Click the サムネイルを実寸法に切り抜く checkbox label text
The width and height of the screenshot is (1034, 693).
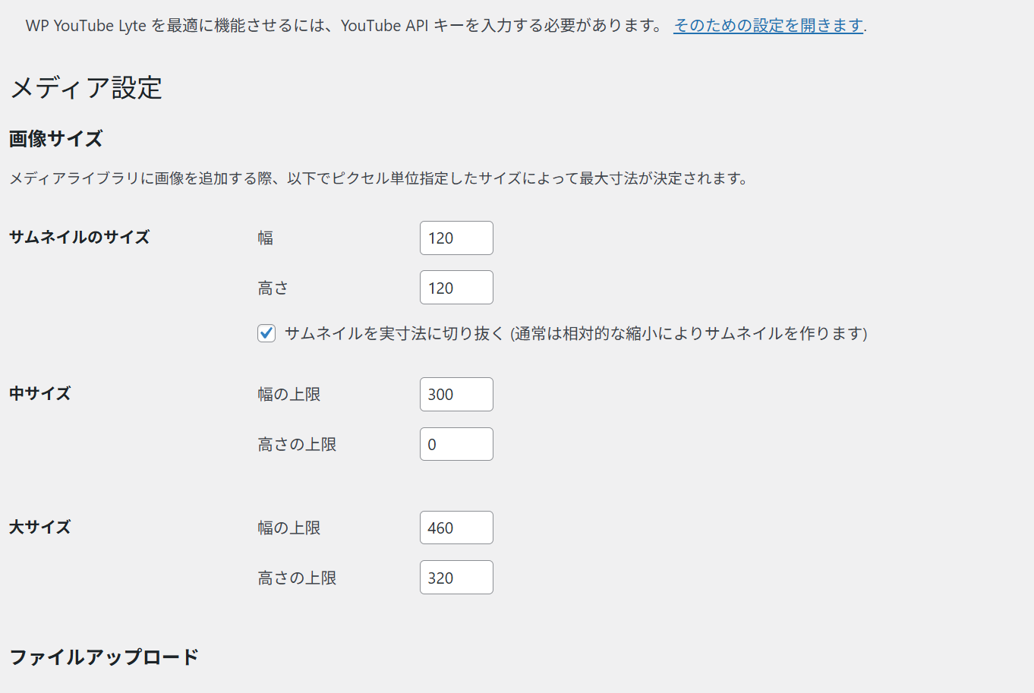(575, 333)
